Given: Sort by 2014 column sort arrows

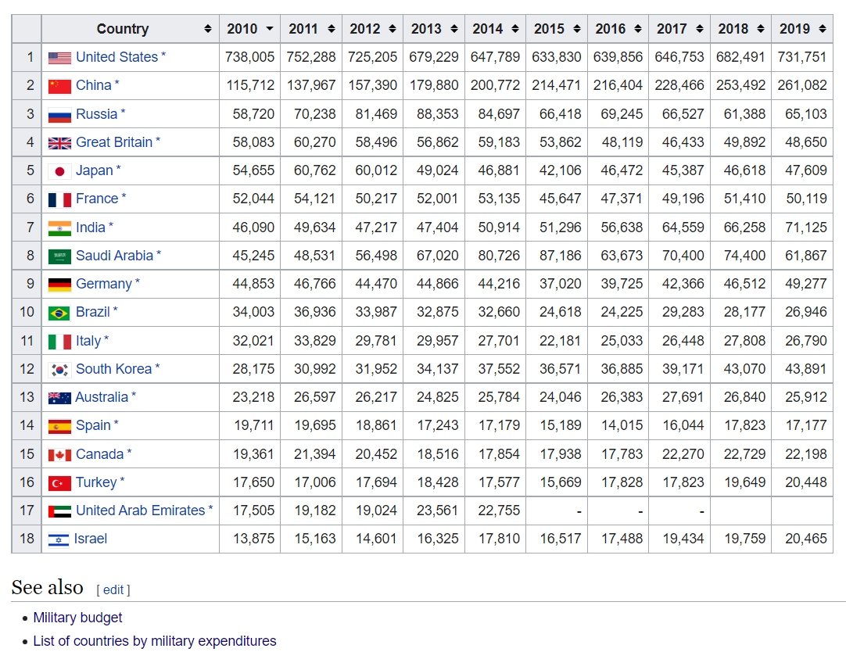Looking at the screenshot, I should 515,29.
